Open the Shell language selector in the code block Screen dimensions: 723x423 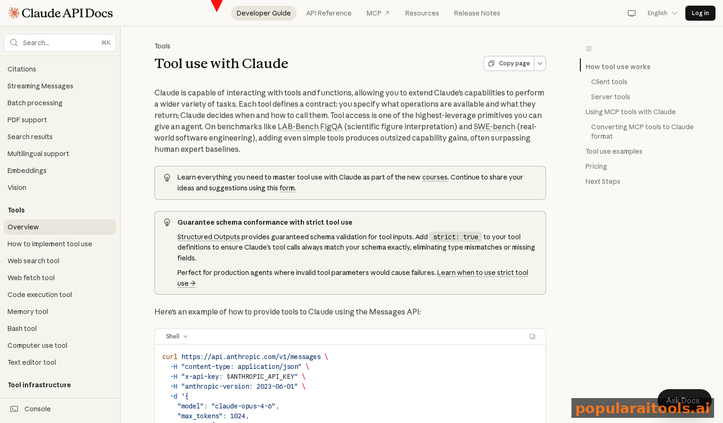[177, 337]
